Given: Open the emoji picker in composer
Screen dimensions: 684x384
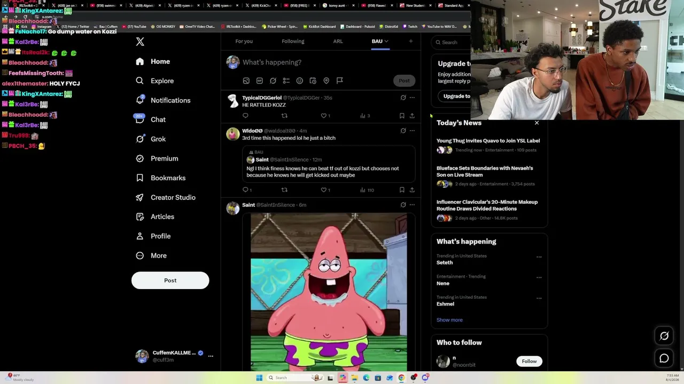Looking at the screenshot, I should point(299,81).
